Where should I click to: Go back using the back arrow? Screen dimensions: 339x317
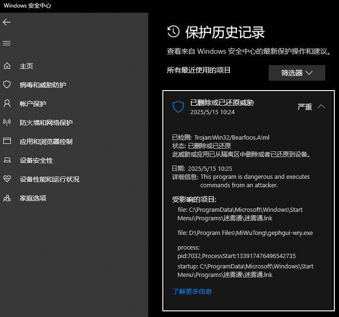7,22
